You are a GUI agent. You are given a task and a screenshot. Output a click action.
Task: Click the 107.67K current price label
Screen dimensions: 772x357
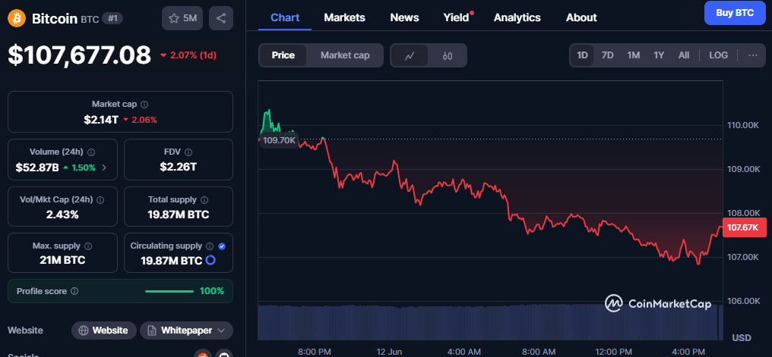[x=745, y=227]
